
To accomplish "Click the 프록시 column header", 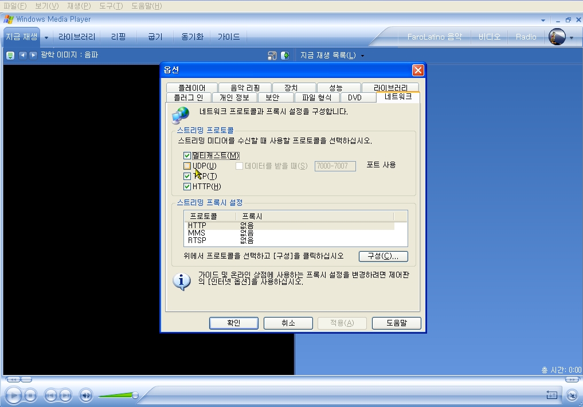I will click(x=315, y=216).
